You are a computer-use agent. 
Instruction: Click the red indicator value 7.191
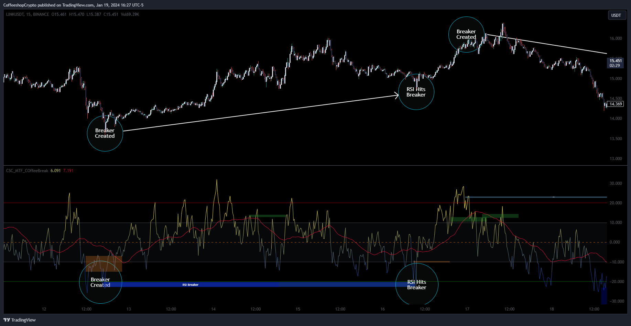point(68,171)
